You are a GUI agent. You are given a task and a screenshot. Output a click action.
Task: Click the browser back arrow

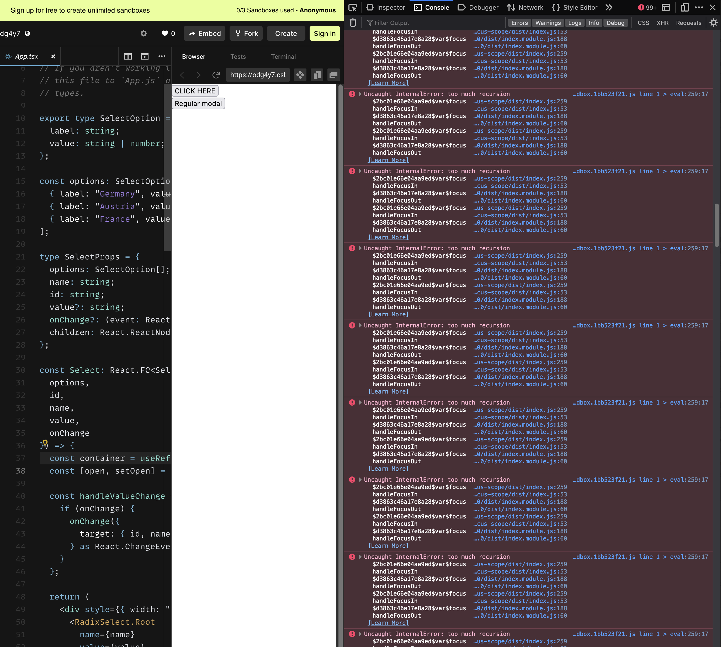pos(182,75)
